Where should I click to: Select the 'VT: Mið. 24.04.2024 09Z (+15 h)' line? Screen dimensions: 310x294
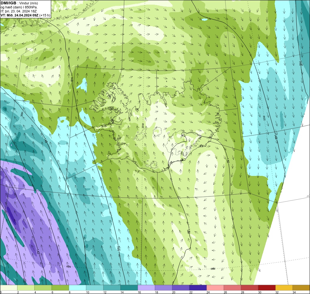pyautogui.click(x=25, y=15)
